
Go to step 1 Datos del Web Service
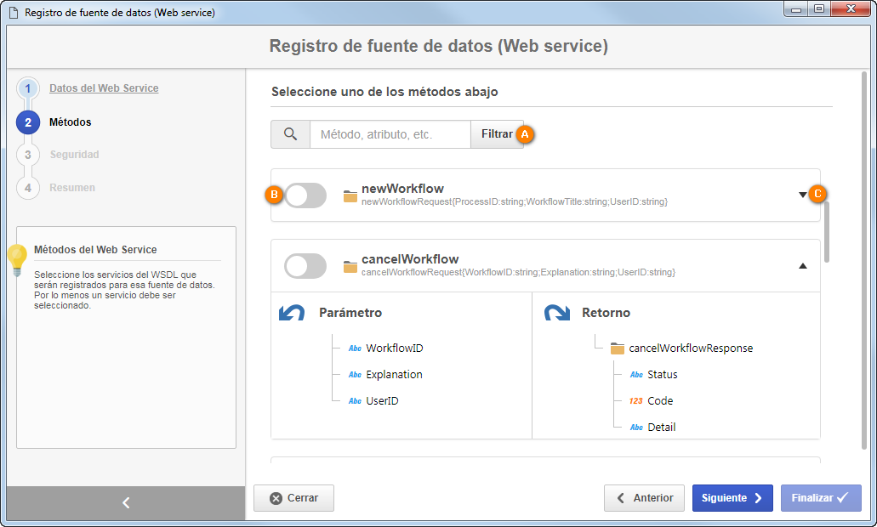pos(104,88)
